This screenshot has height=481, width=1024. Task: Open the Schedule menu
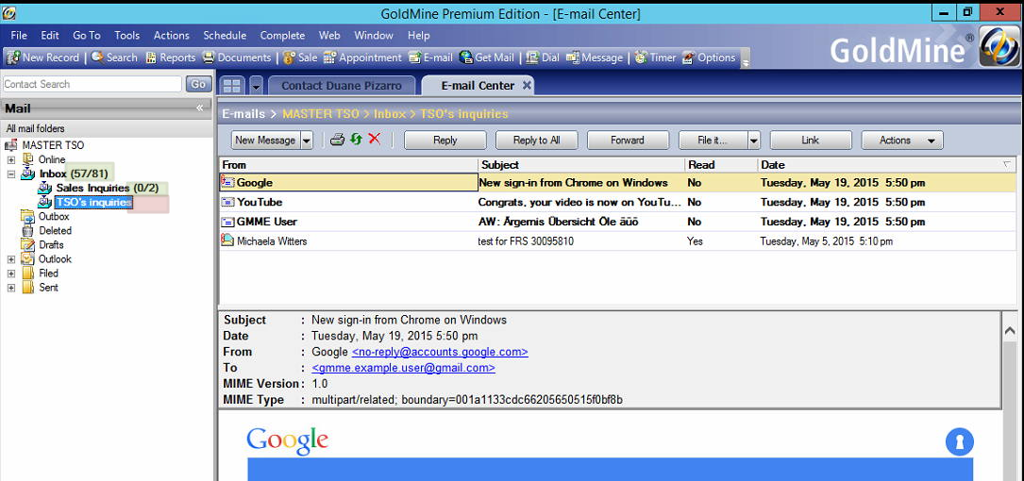coord(225,36)
